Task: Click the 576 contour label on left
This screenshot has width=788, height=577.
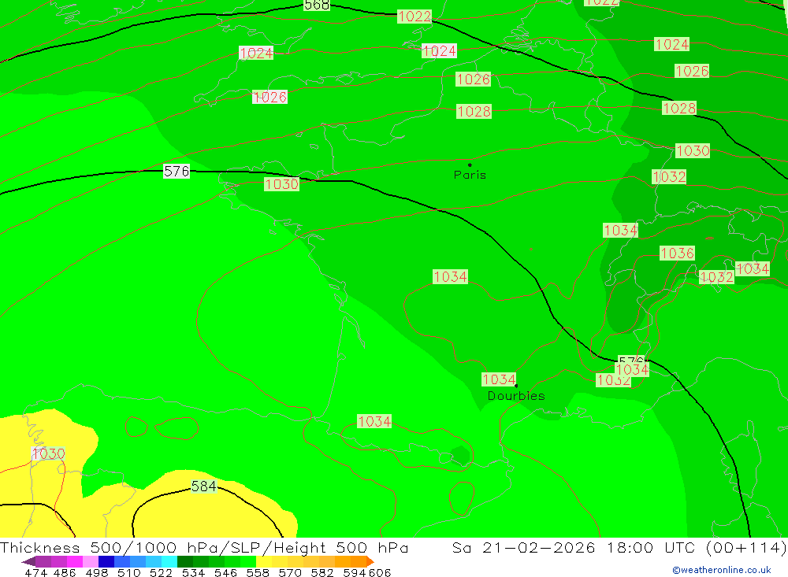Action: 177,172
